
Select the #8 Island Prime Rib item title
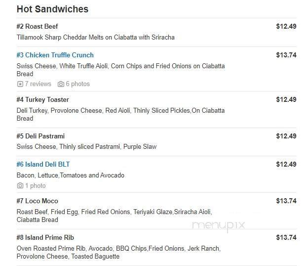[45, 237]
